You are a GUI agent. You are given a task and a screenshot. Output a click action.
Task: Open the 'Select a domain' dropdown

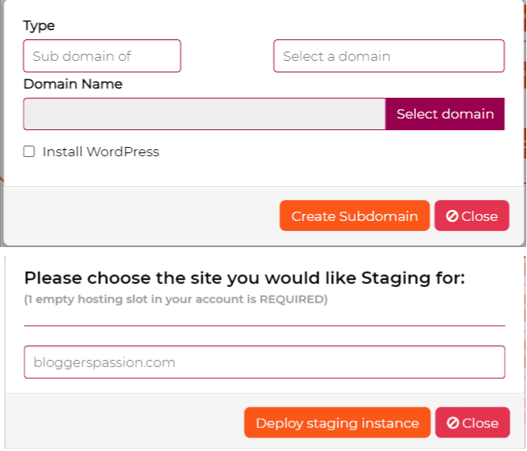[x=389, y=55]
